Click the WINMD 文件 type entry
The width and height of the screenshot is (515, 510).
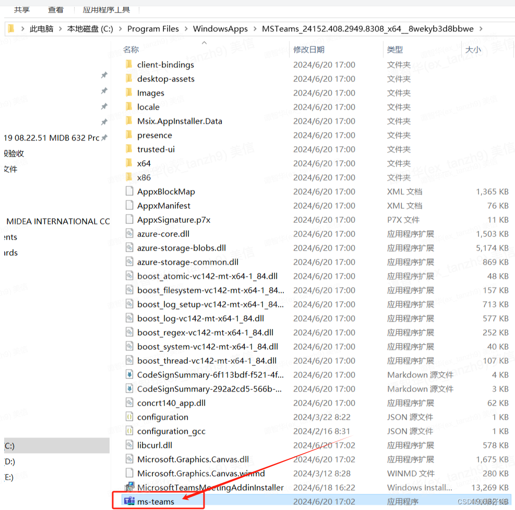(x=411, y=473)
